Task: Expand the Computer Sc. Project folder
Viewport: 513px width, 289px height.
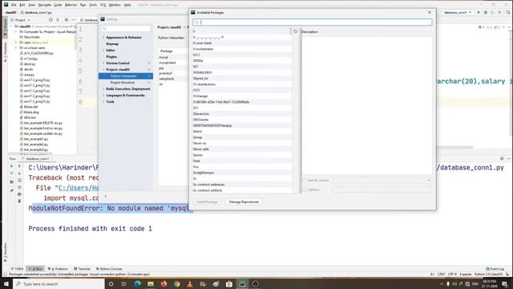Action: (15, 32)
